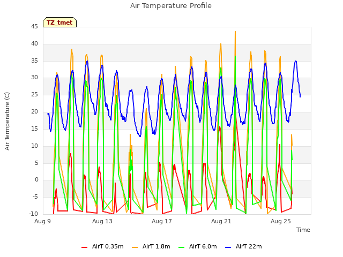Click the orange AirT 1.8m legend swatch
This screenshot has width=343, height=257.
(135, 247)
